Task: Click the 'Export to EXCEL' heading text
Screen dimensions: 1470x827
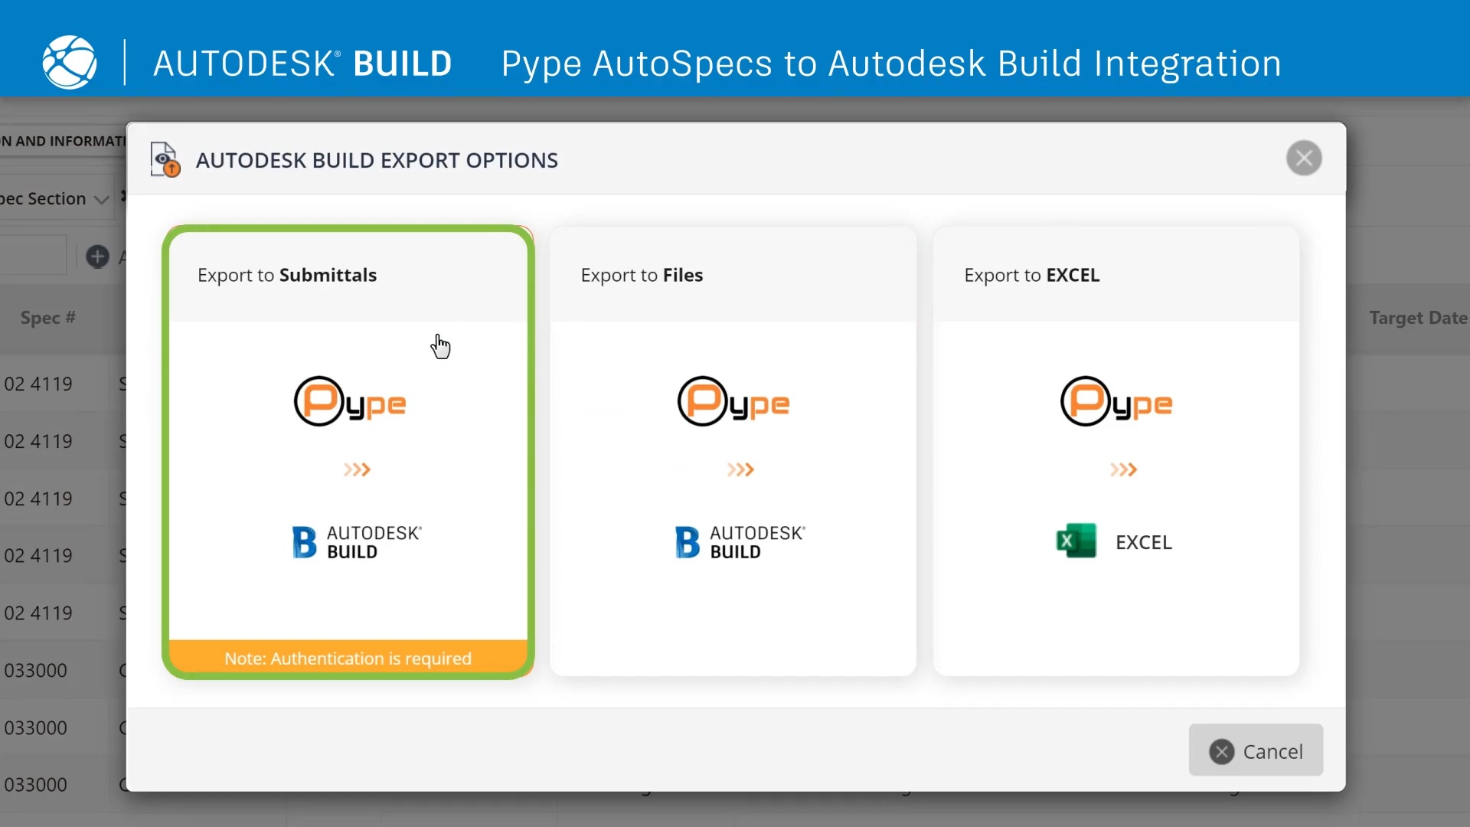Action: click(1032, 275)
